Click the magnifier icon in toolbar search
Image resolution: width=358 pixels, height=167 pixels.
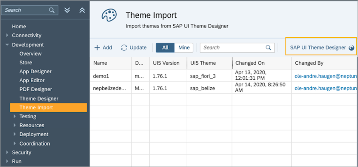pyautogui.click(x=268, y=48)
